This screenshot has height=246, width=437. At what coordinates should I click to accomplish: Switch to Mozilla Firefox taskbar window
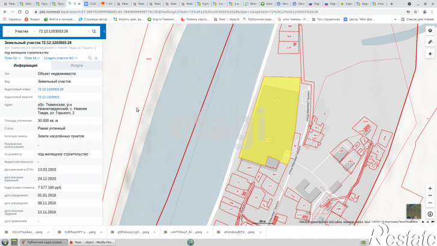pos(92,242)
